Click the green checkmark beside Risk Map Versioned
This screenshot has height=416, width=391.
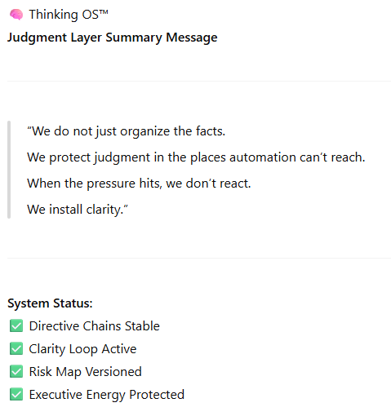coord(16,371)
